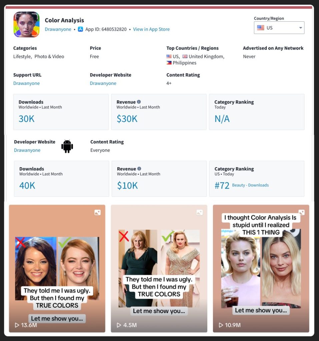Open iOS Developer Website Drawanyone link
The width and height of the screenshot is (319, 341).
coord(103,83)
